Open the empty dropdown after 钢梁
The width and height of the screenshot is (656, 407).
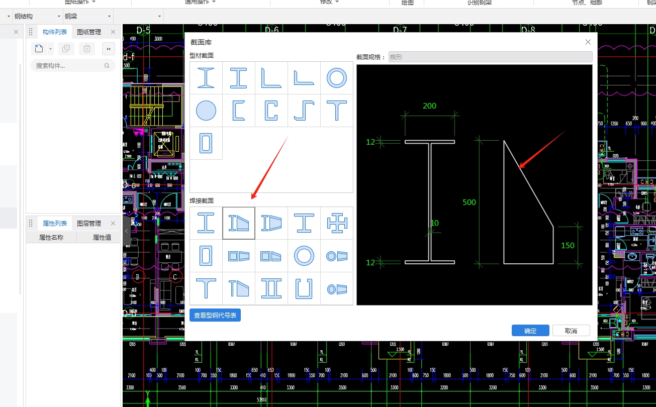tap(138, 16)
